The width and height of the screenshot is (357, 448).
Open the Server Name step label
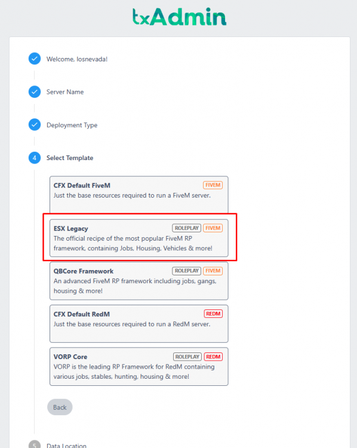pos(65,92)
